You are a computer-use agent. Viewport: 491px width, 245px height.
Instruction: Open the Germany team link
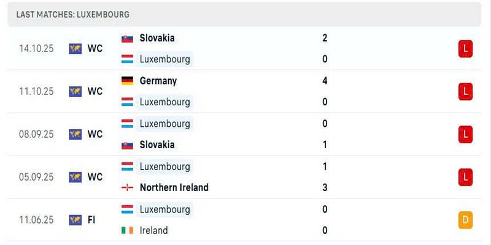point(158,81)
